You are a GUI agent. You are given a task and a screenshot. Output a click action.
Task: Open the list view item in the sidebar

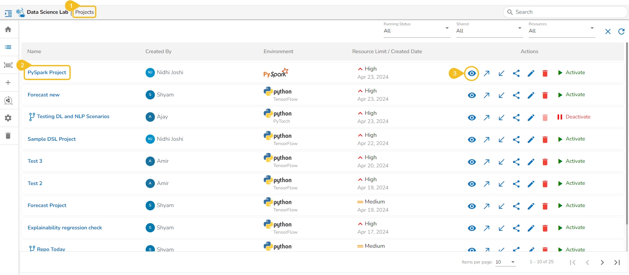(8, 47)
